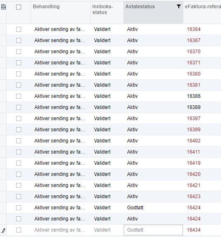Image resolution: width=221 pixels, height=237 pixels.
Task: Check the row with reference 16399
Action: click(x=19, y=130)
